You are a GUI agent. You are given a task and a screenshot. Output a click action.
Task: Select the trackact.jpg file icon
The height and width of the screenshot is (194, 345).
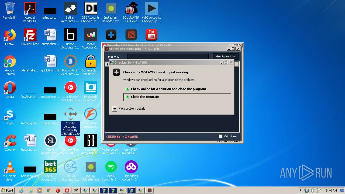(x=50, y=119)
